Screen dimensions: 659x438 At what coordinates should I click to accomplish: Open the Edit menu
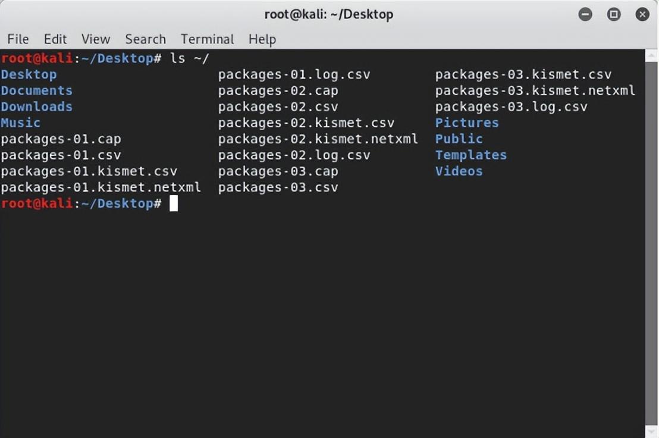tap(55, 39)
